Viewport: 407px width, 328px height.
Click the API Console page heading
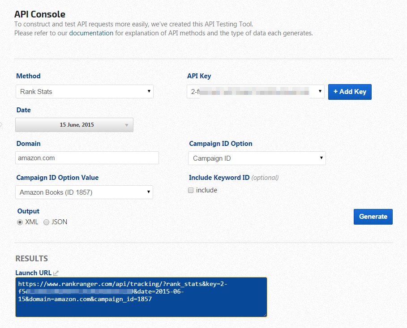pos(40,15)
